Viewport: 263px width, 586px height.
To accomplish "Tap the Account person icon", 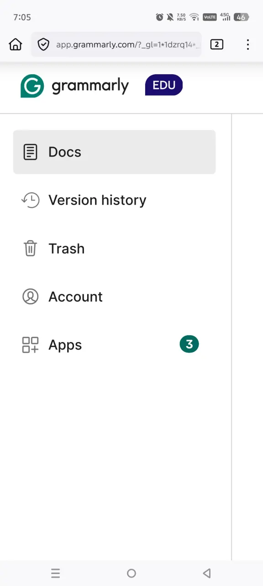I will pyautogui.click(x=31, y=297).
